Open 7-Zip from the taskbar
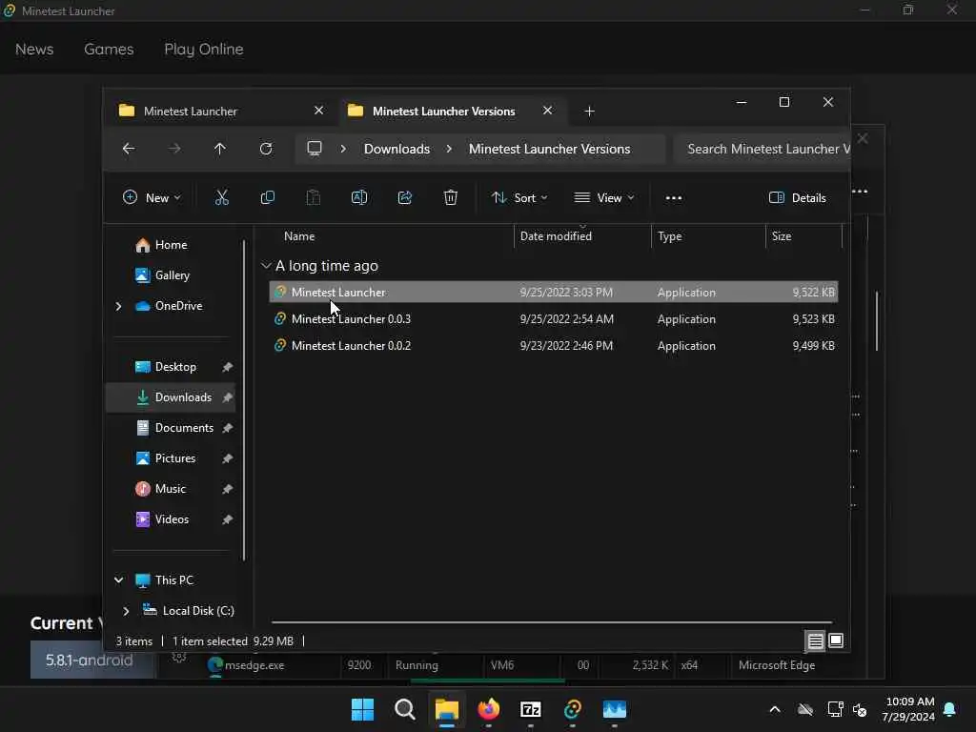This screenshot has width=976, height=732. tap(530, 709)
